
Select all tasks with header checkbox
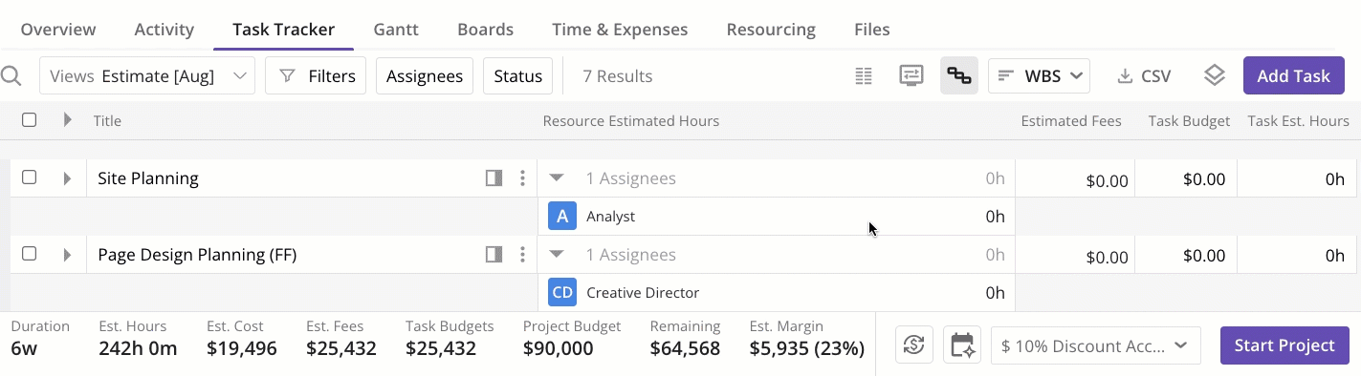coord(30,120)
